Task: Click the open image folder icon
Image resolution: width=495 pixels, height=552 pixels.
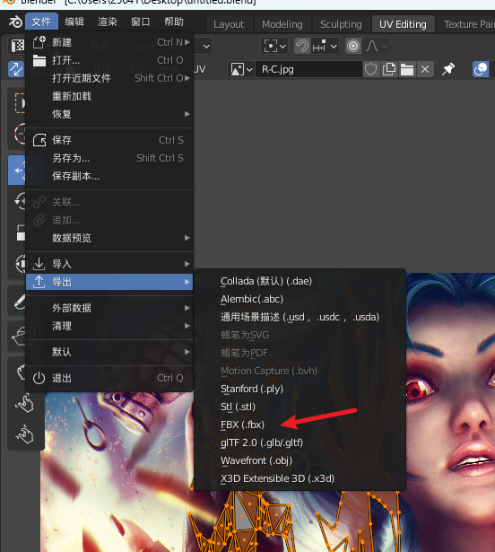Action: pyautogui.click(x=407, y=69)
